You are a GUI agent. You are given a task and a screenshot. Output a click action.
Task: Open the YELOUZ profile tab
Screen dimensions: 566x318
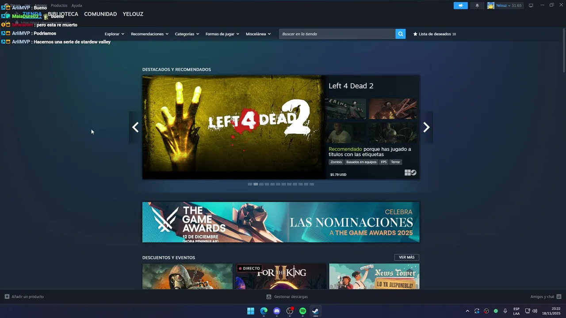tap(133, 14)
